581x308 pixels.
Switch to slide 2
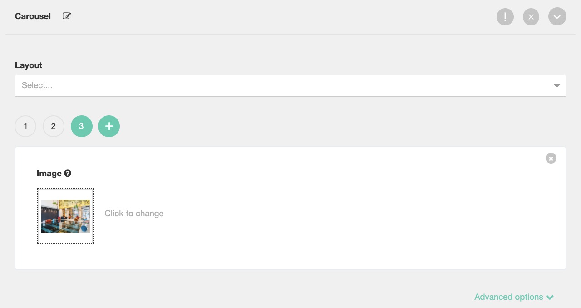tap(54, 126)
